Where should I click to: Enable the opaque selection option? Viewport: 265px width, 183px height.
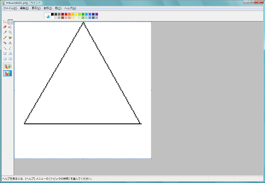(8, 66)
